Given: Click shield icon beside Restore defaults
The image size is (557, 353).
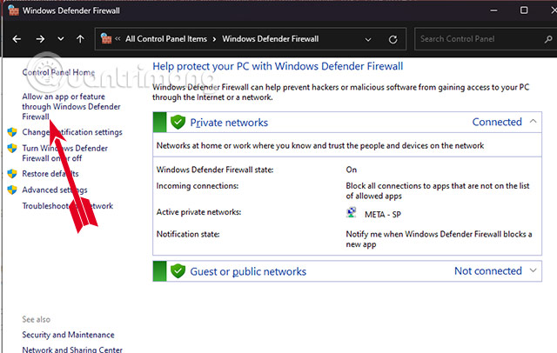Looking at the screenshot, I should 12,174.
